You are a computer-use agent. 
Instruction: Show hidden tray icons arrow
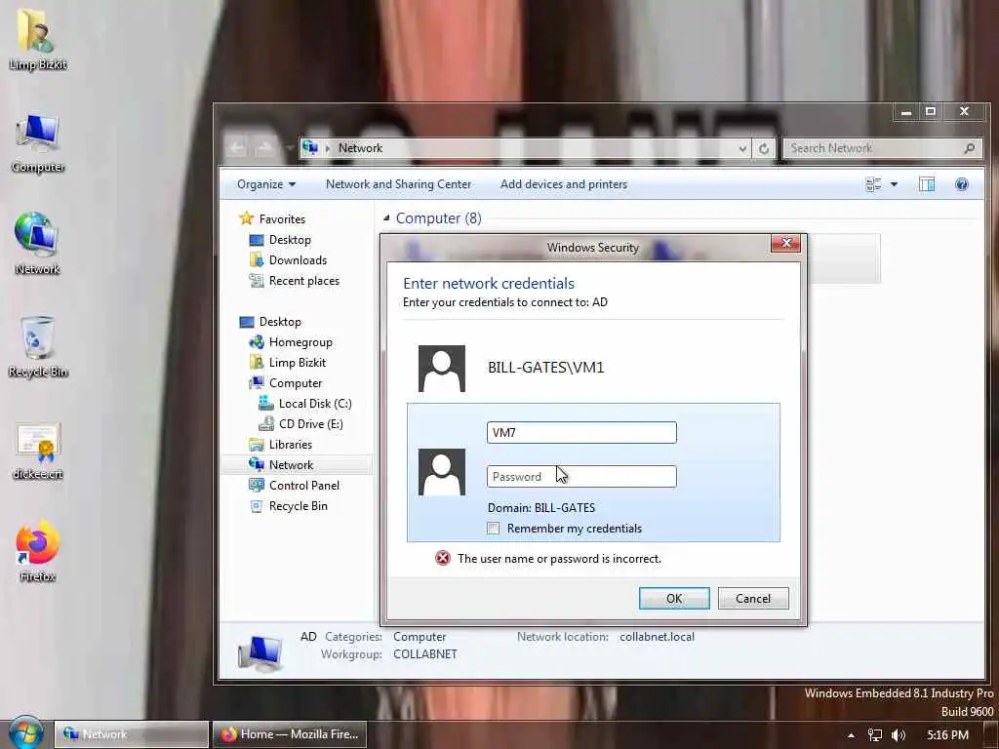pyautogui.click(x=851, y=735)
